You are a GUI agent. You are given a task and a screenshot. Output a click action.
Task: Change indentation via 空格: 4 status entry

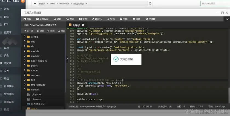coord(181,106)
